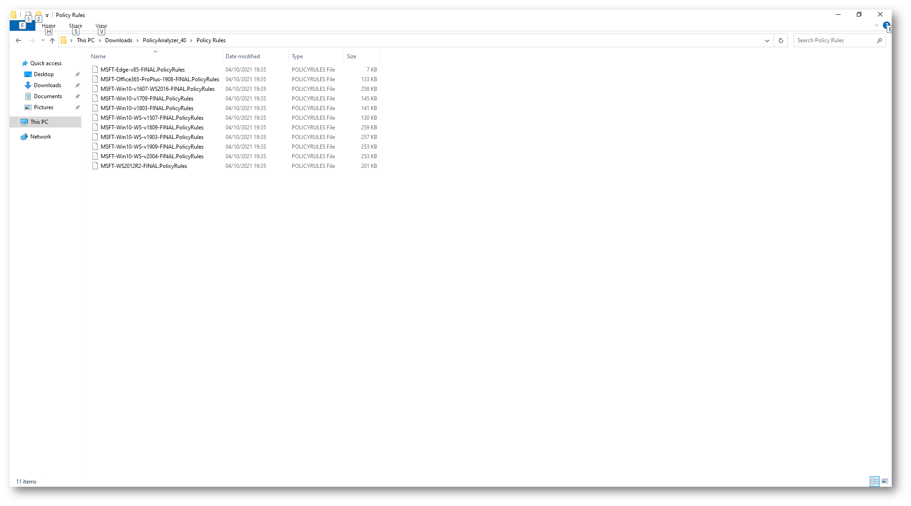
Task: Select the Downloads quick access icon
Action: [x=28, y=85]
